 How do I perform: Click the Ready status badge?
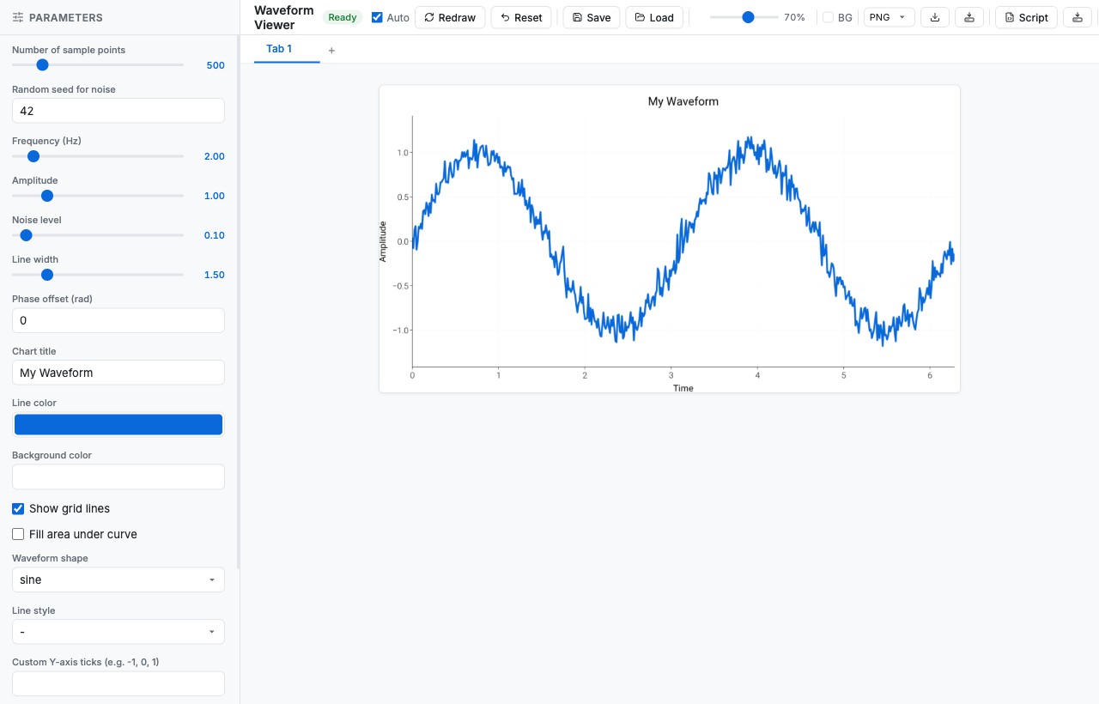tap(343, 17)
